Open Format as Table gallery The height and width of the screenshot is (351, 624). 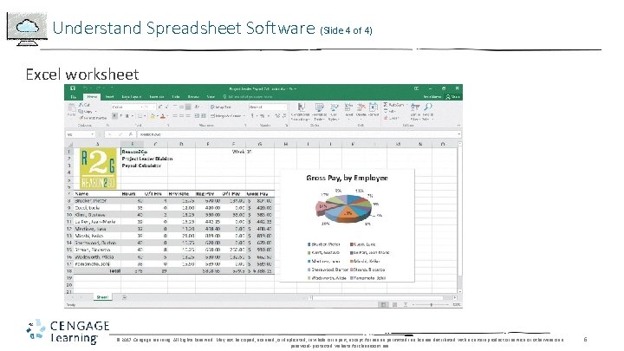pos(319,112)
